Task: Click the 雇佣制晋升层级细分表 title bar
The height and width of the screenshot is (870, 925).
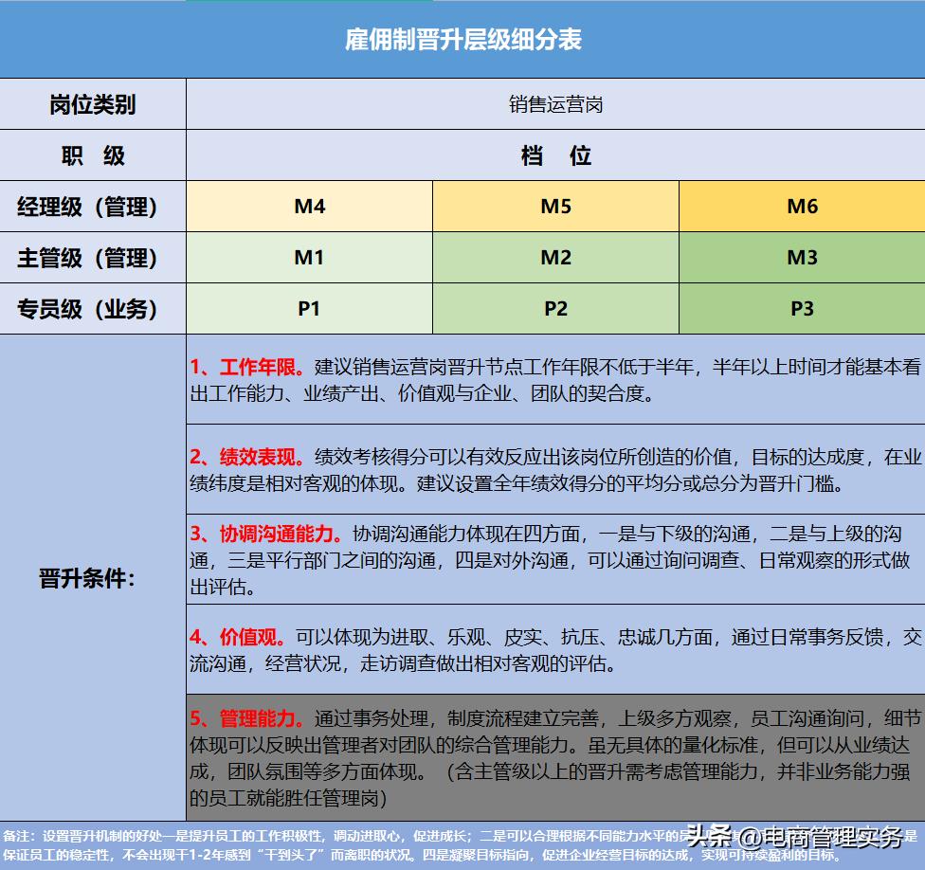Action: tap(462, 39)
